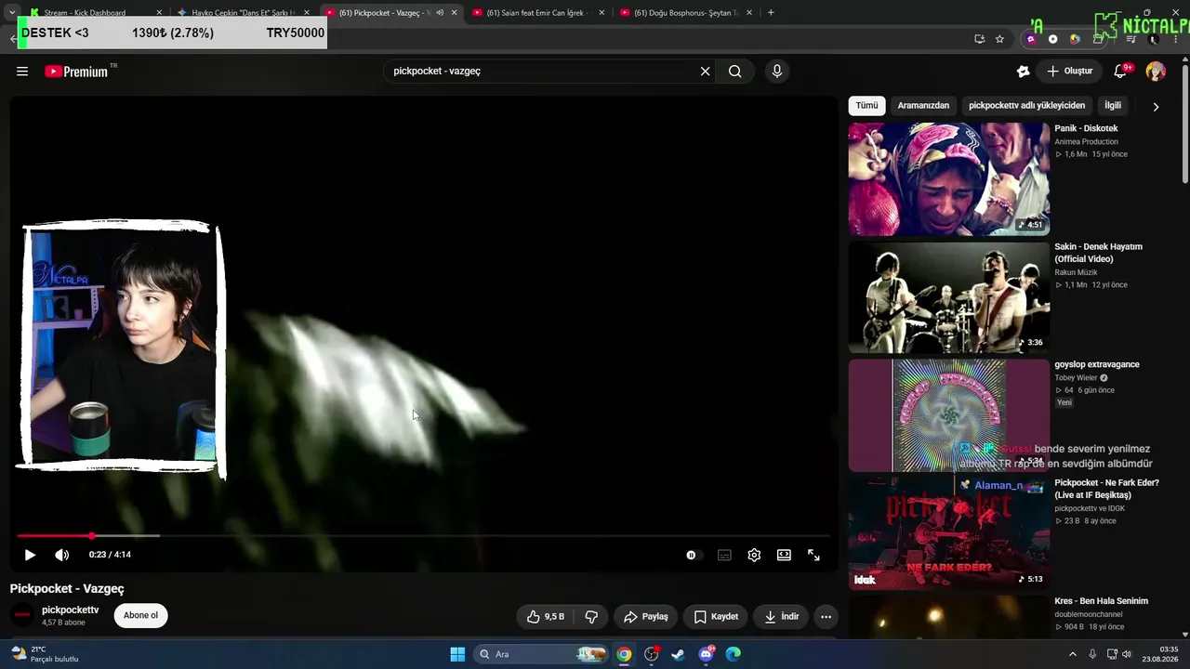The height and width of the screenshot is (669, 1190).
Task: Open Discord from the taskbar
Action: click(707, 654)
